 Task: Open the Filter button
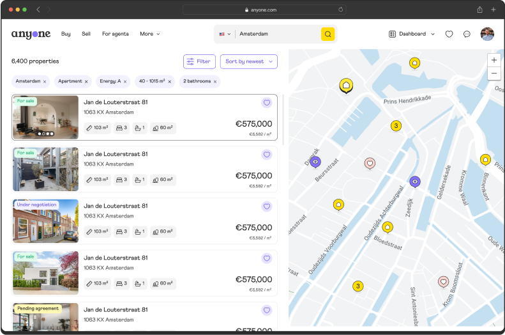coord(199,61)
